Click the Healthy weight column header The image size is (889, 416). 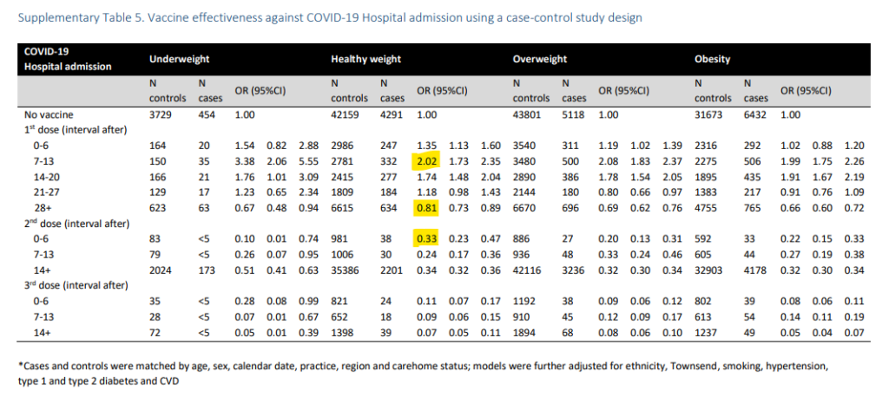365,60
